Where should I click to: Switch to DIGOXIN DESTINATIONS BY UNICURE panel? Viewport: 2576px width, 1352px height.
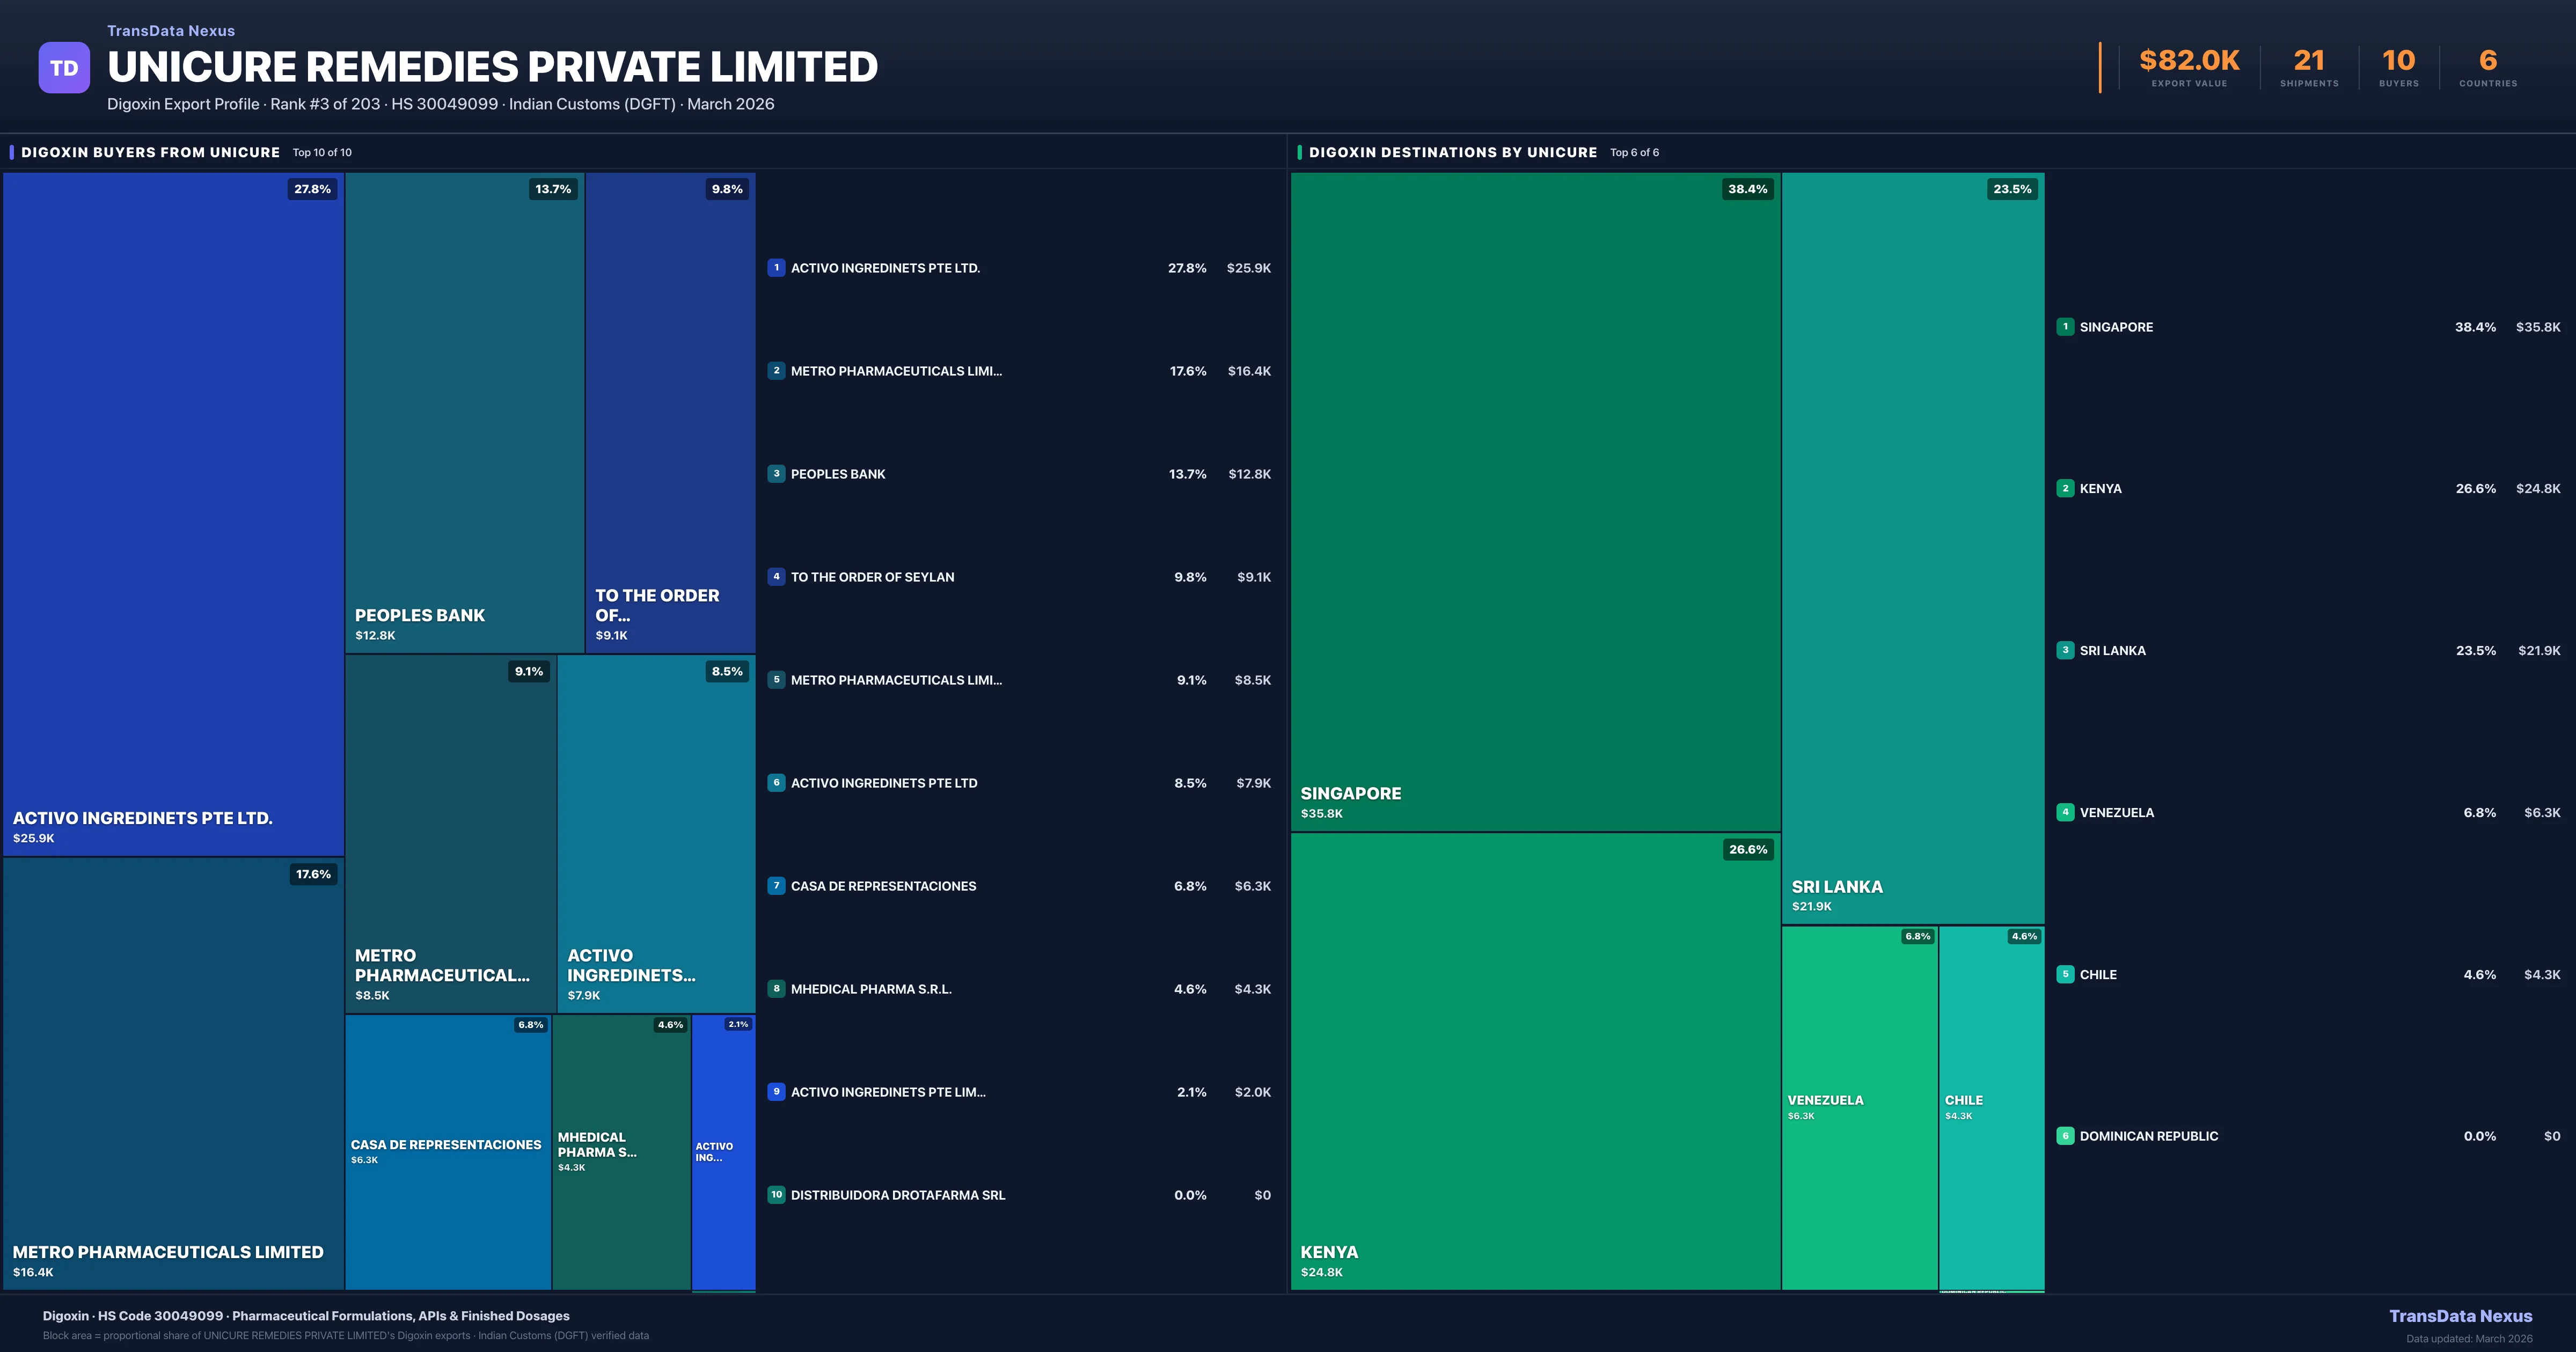(1452, 152)
